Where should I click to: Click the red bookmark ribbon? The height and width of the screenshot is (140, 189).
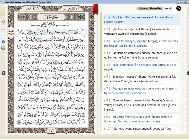pyautogui.click(x=96, y=9)
